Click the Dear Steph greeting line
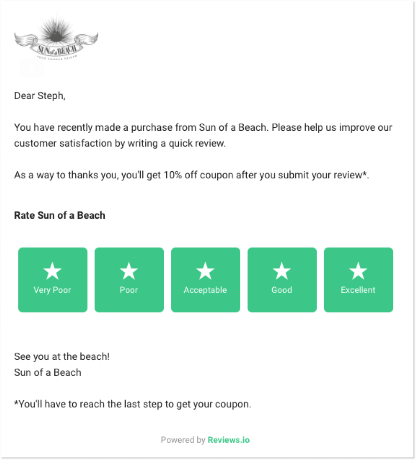 40,96
